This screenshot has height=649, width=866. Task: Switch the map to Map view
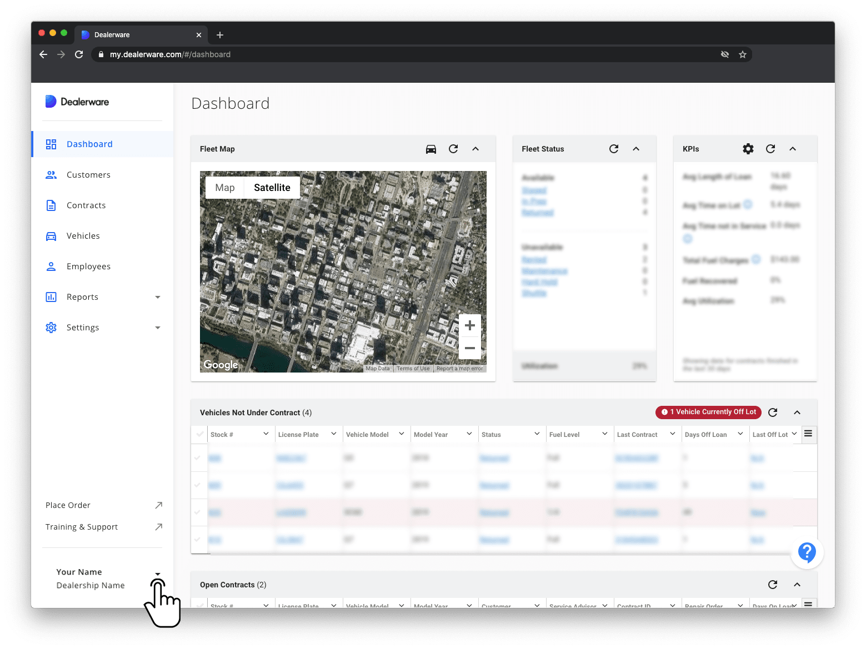[224, 187]
